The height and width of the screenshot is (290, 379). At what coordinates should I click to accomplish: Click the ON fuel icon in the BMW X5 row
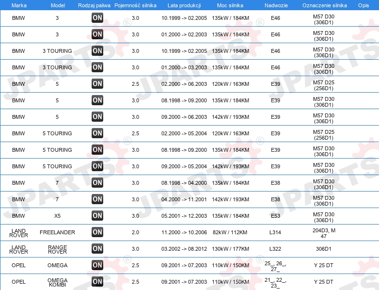(97, 215)
